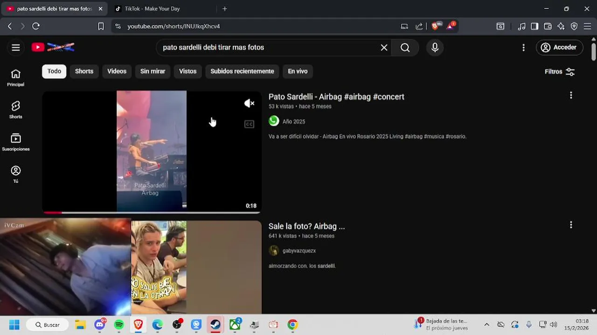Install app icon in address bar
This screenshot has width=597, height=335.
(404, 27)
